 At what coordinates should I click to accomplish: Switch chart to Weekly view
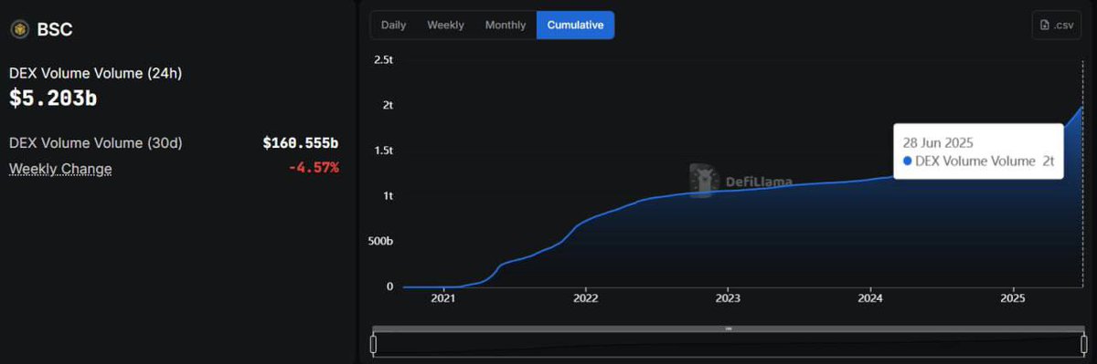[x=445, y=26]
